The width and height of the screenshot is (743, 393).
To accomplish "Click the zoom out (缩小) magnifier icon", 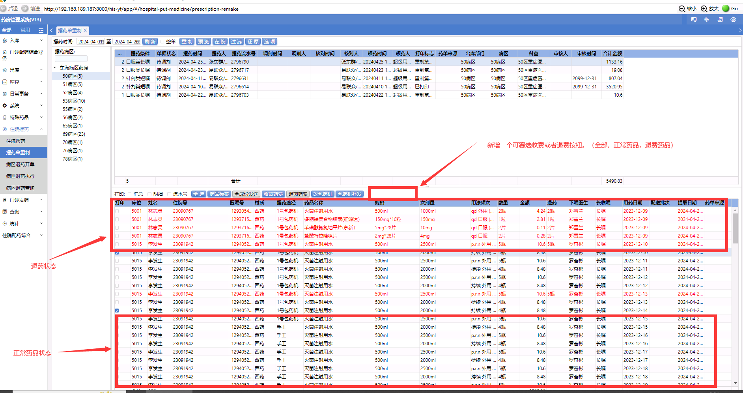I will pyautogui.click(x=682, y=9).
